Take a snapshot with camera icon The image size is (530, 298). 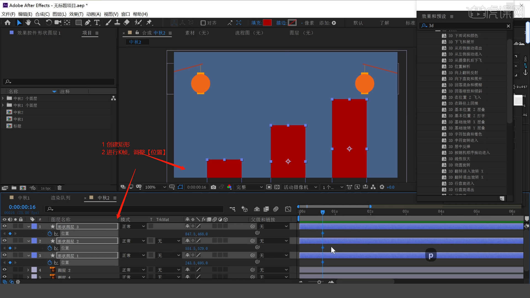click(x=213, y=187)
